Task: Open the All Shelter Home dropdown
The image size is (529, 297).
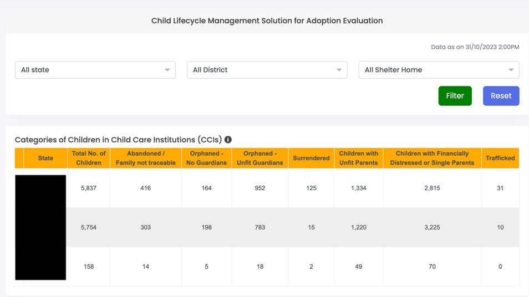Action: pyautogui.click(x=439, y=70)
